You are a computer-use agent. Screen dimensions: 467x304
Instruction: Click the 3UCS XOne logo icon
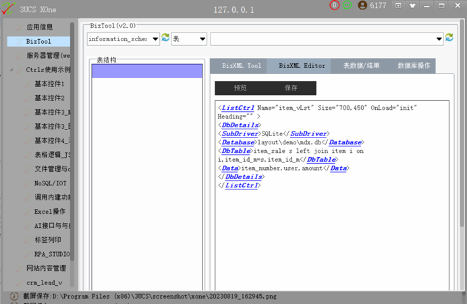click(7, 8)
